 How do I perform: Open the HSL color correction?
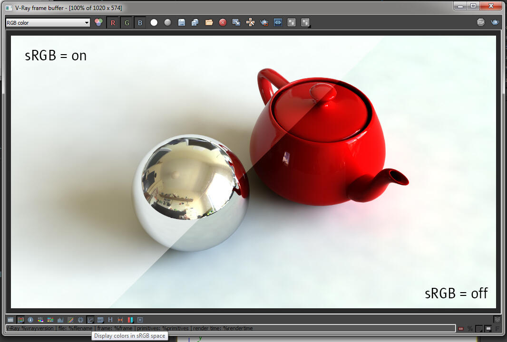click(40, 320)
